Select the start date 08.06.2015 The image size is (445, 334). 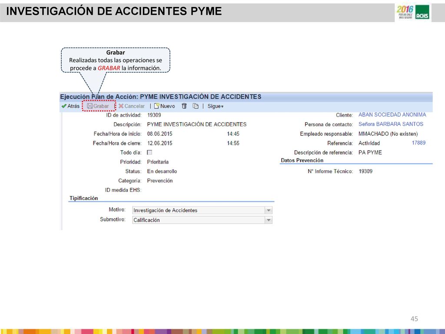coord(159,134)
